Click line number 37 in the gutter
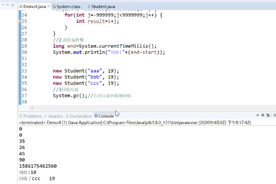 [24, 96]
